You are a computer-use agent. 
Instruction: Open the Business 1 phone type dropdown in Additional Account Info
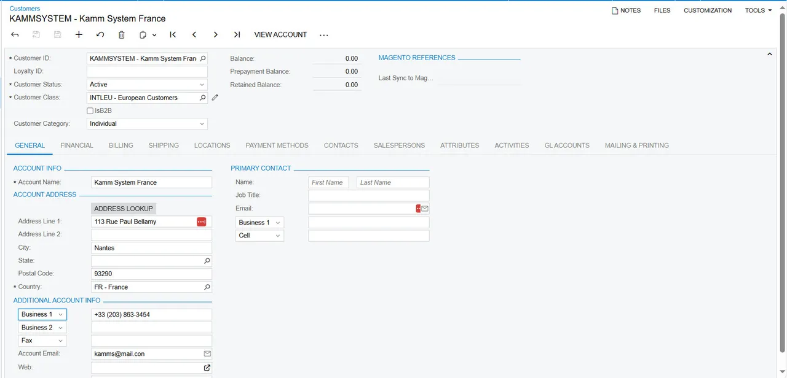(42, 314)
